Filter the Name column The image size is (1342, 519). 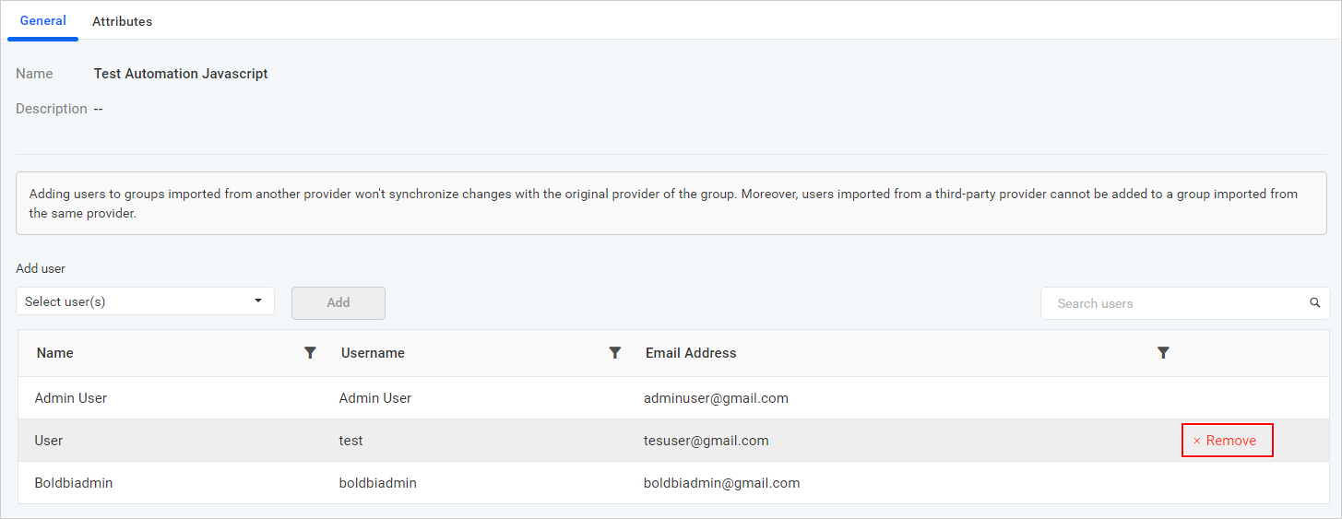(311, 353)
